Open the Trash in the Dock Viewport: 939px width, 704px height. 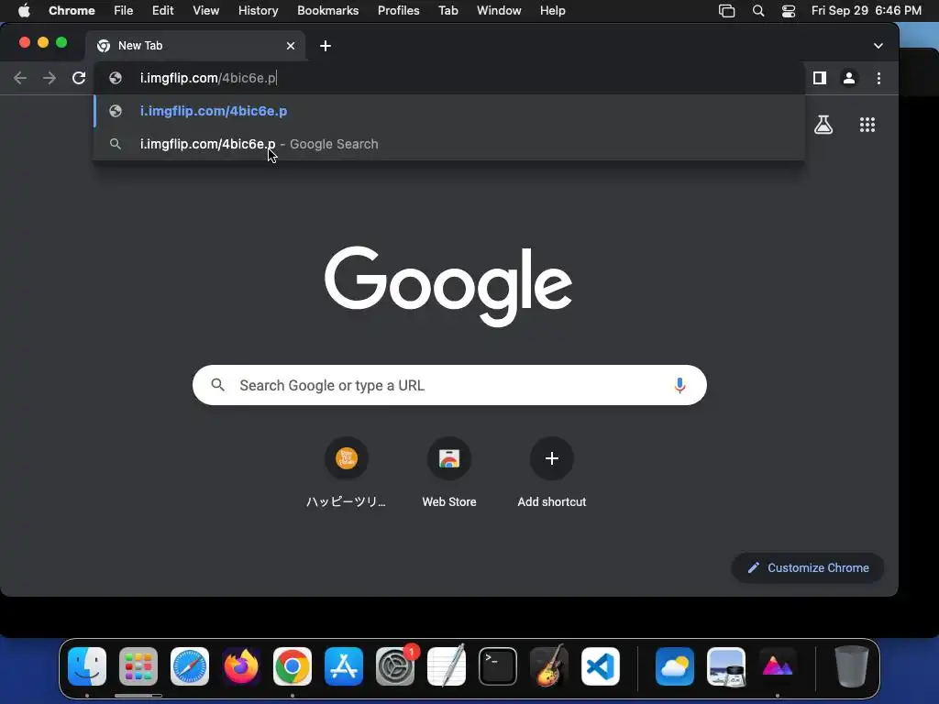click(852, 666)
